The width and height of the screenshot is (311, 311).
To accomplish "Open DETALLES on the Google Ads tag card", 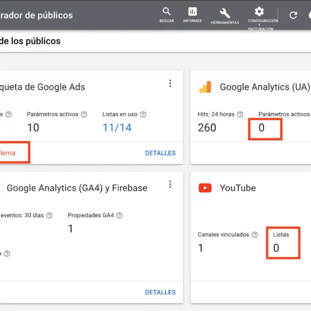I will click(x=160, y=153).
